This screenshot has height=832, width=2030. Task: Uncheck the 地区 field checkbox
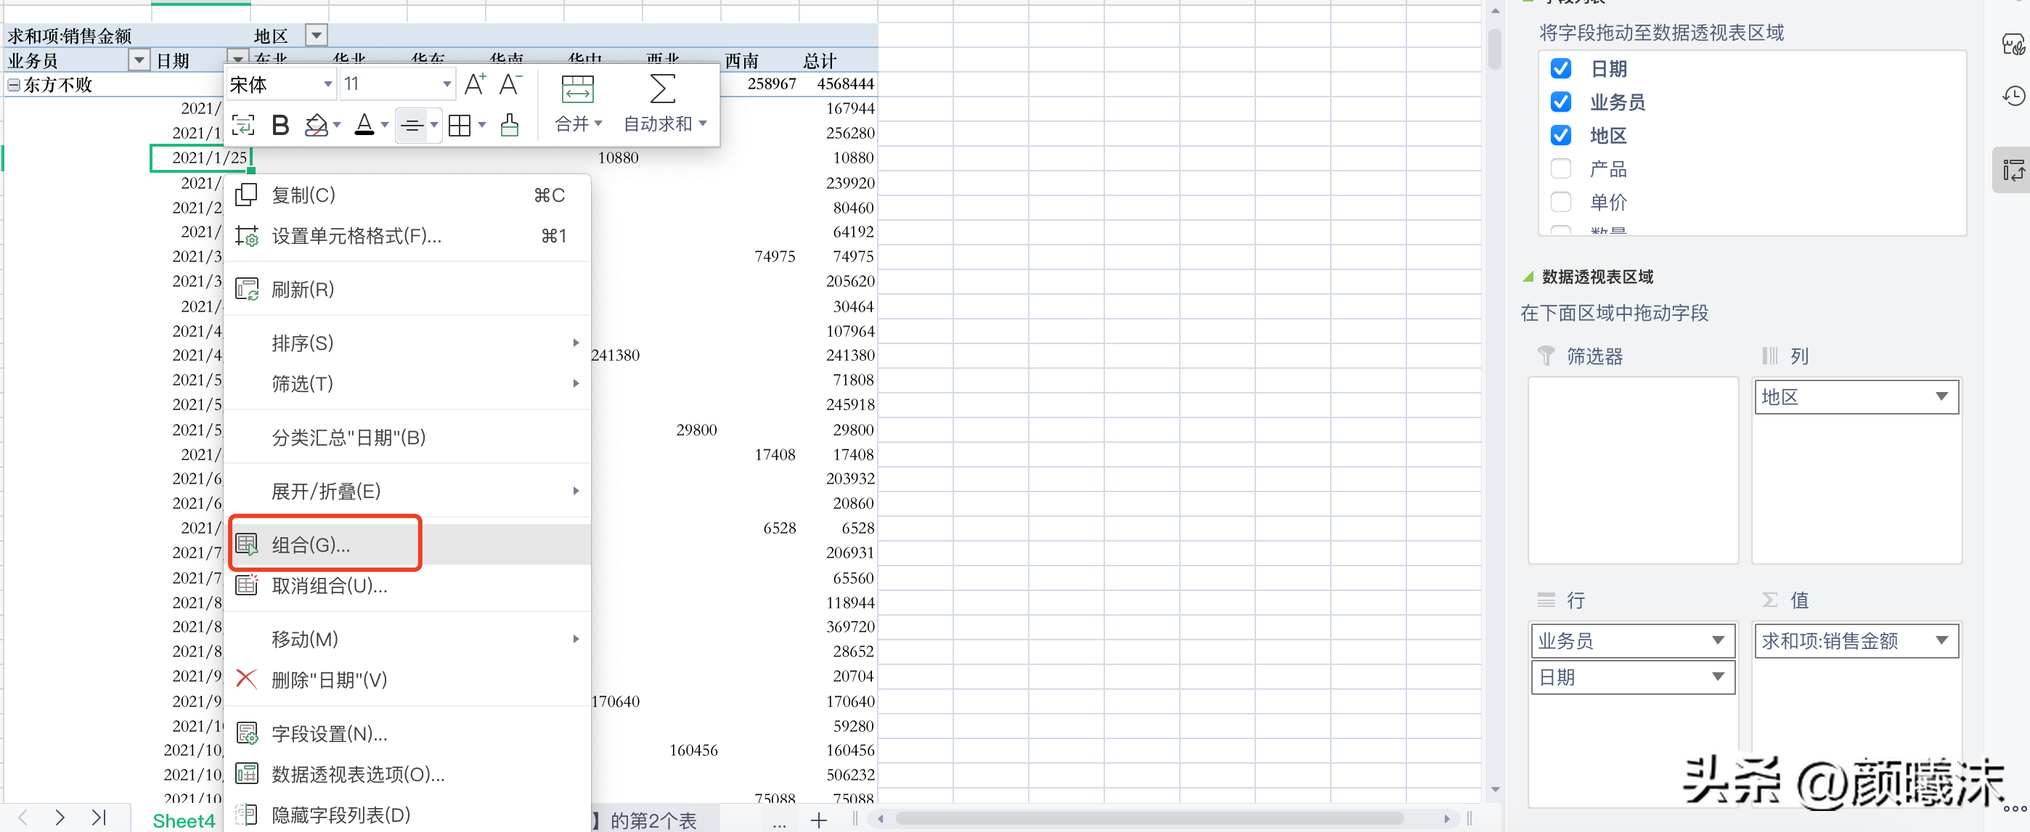pos(1560,136)
